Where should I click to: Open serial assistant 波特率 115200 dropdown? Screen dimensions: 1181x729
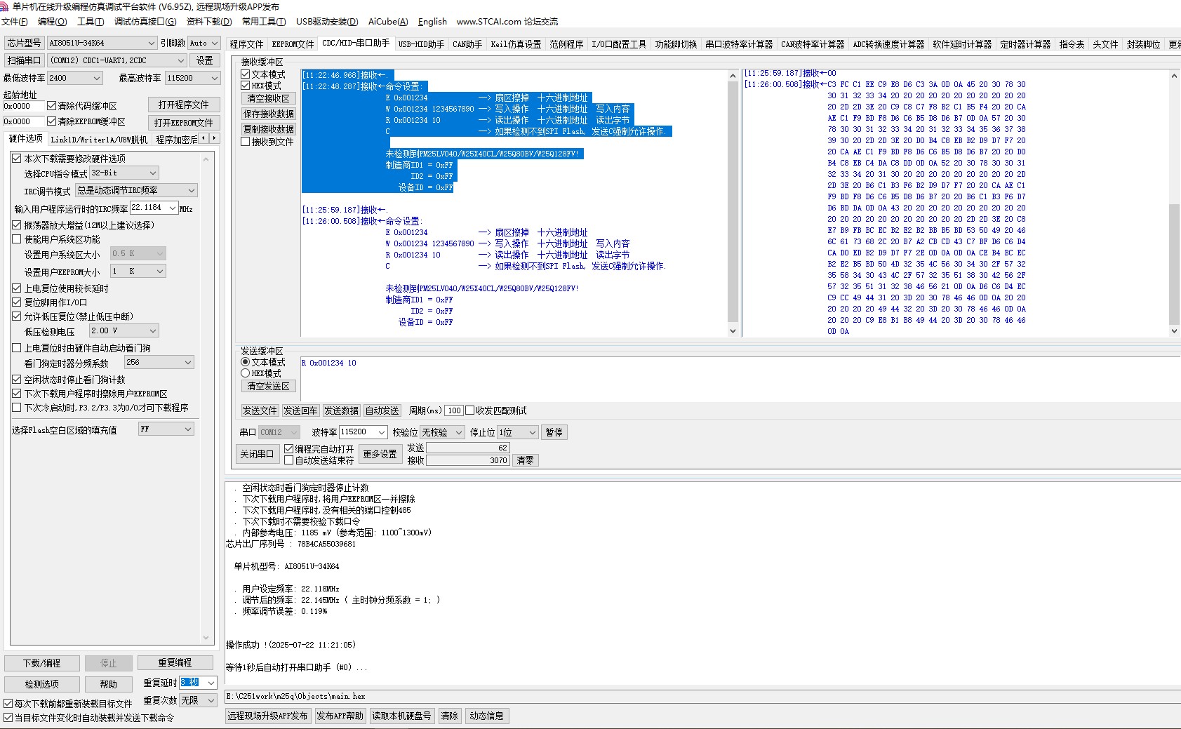click(x=363, y=432)
